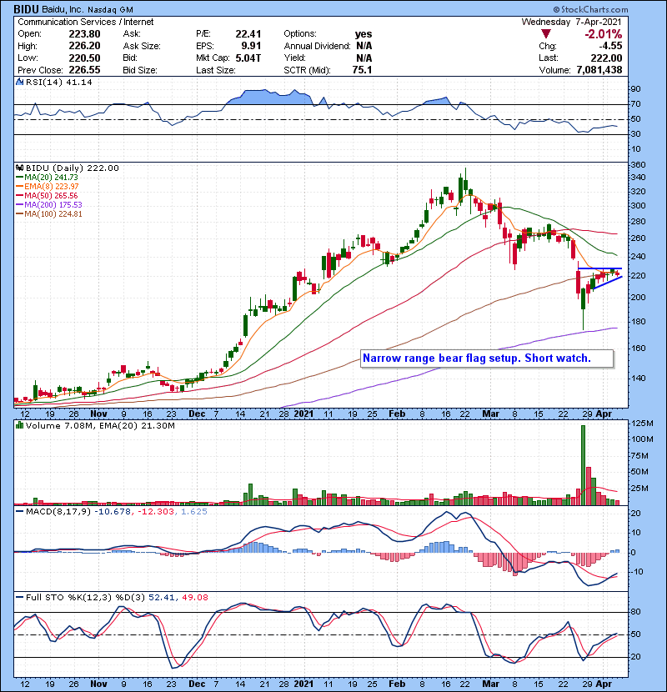Click the MACD signal value -12.303

click(156, 512)
